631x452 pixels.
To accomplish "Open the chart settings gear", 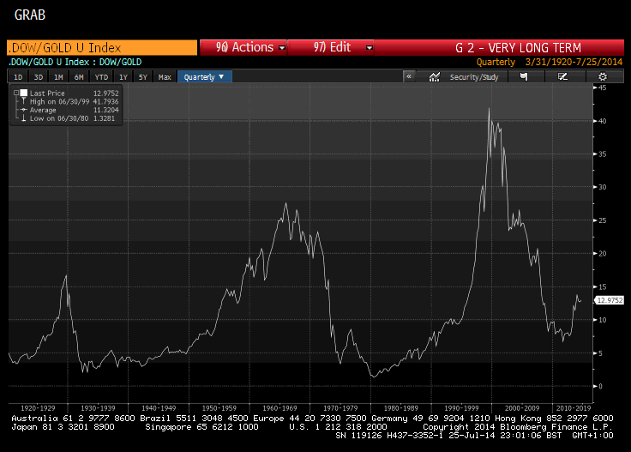I will (603, 77).
